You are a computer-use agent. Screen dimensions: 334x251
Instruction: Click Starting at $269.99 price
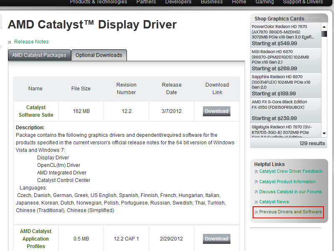[274, 69]
